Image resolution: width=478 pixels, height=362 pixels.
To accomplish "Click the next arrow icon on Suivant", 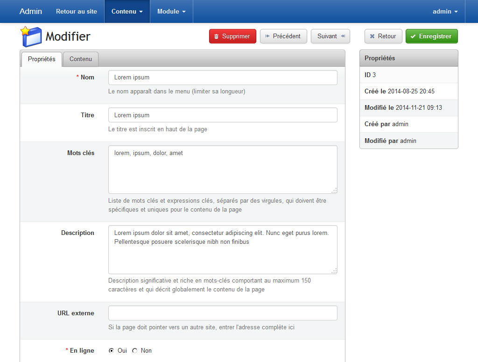I will pyautogui.click(x=343, y=36).
